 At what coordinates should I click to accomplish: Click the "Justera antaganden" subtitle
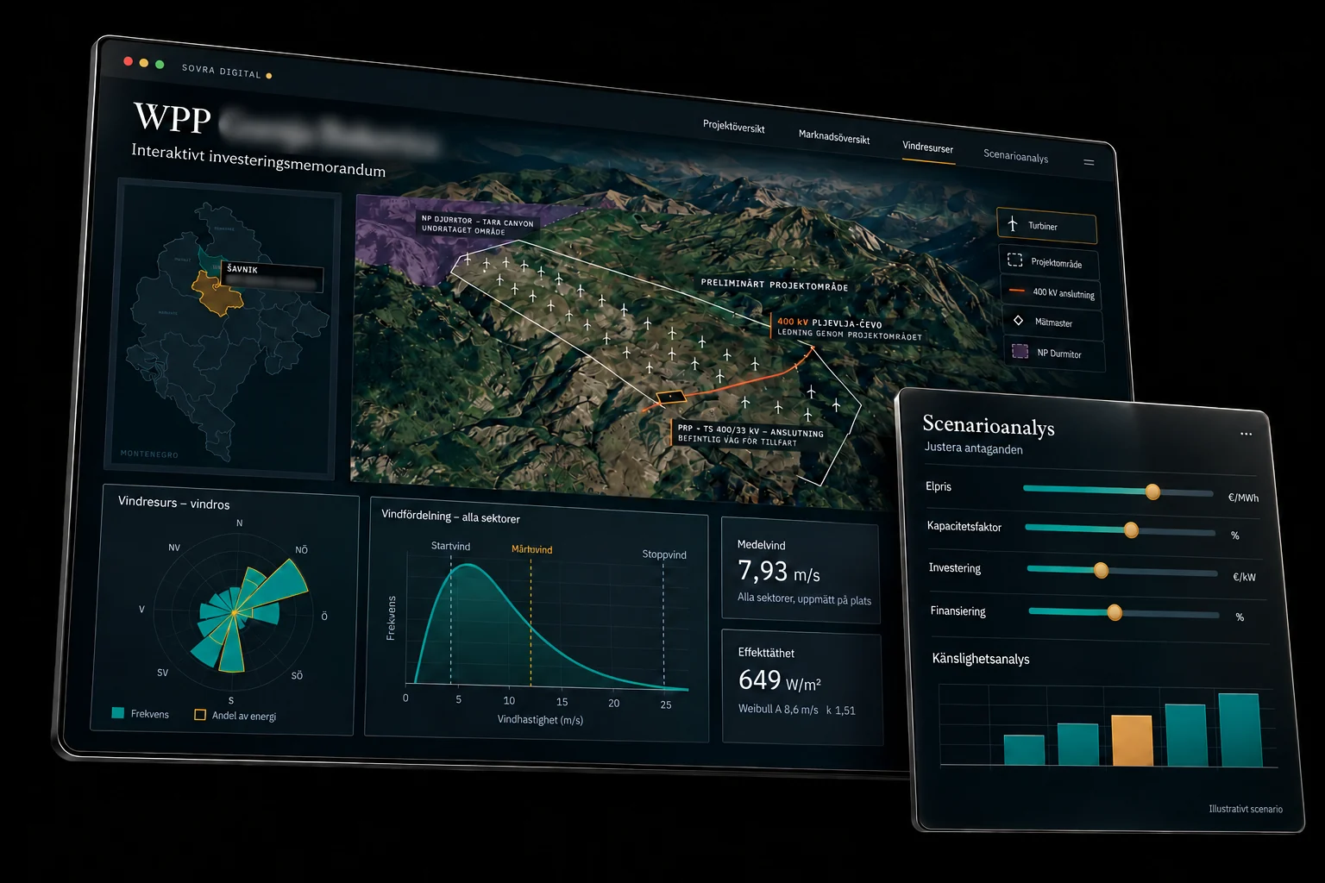[974, 448]
